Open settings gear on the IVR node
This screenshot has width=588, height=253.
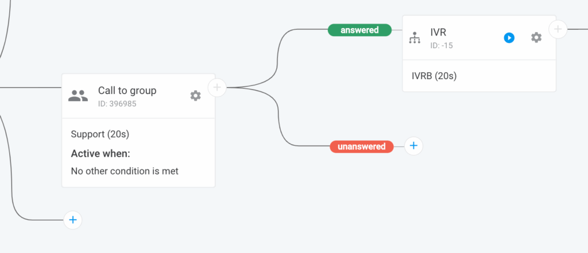[x=536, y=37]
